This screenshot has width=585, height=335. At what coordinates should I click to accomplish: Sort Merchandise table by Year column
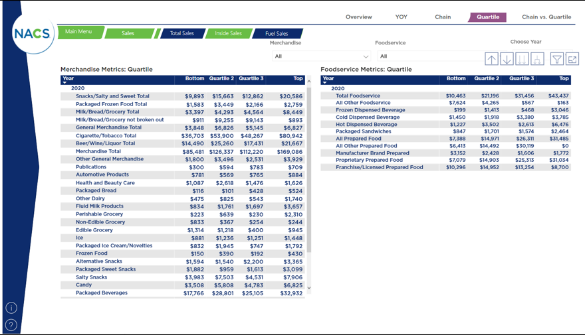[x=68, y=79]
